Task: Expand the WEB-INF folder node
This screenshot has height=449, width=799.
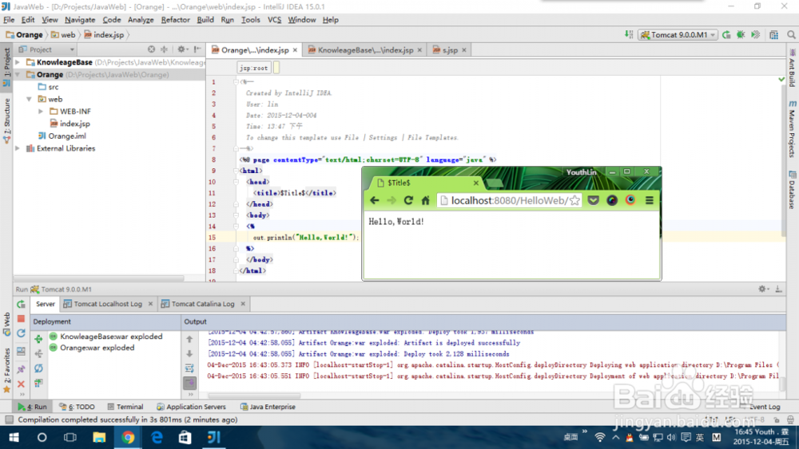Action: (41, 112)
